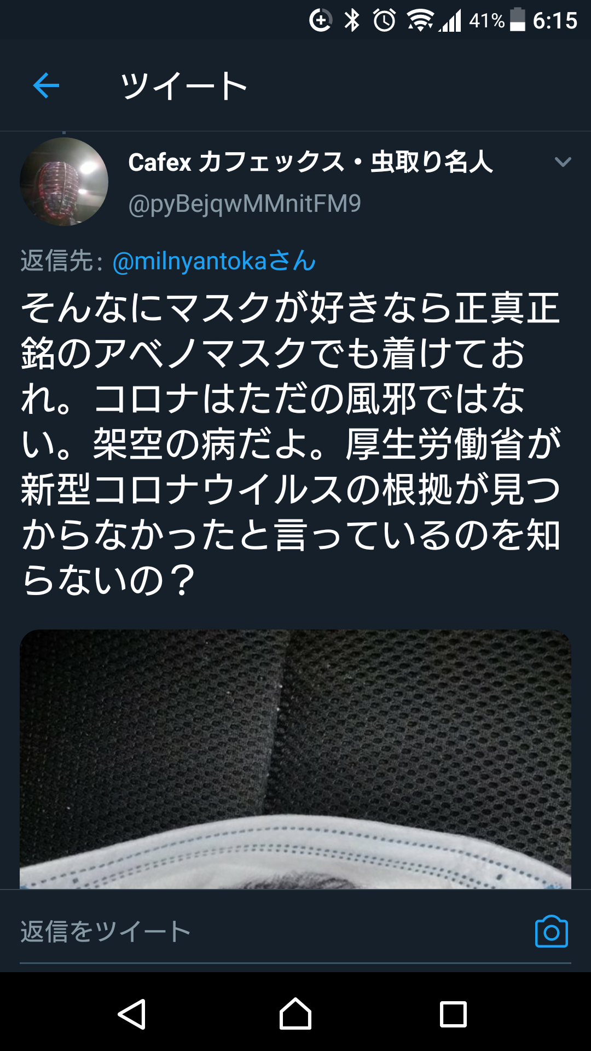Tap the @pyBejqwMMnitFM9 handle
The height and width of the screenshot is (1051, 591).
pyautogui.click(x=245, y=204)
